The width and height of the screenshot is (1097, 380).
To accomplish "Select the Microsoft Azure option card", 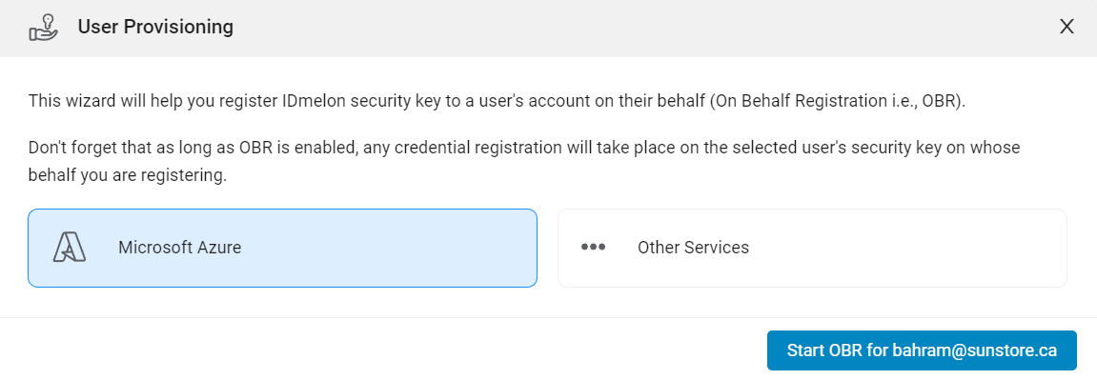I will (x=283, y=248).
